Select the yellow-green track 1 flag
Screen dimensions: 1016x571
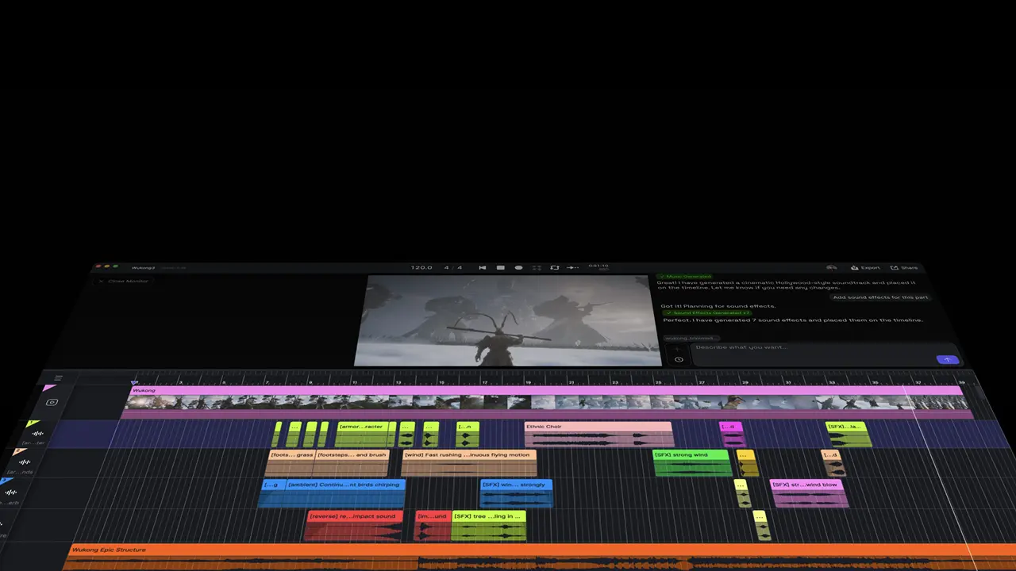point(32,424)
